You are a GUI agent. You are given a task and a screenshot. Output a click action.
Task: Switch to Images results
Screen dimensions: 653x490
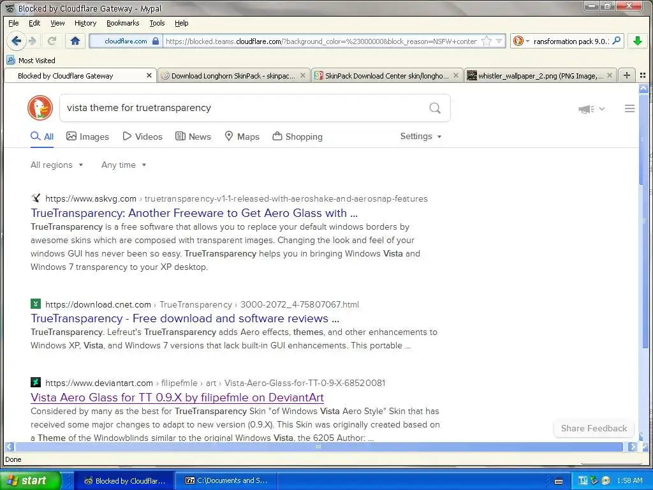pyautogui.click(x=87, y=137)
